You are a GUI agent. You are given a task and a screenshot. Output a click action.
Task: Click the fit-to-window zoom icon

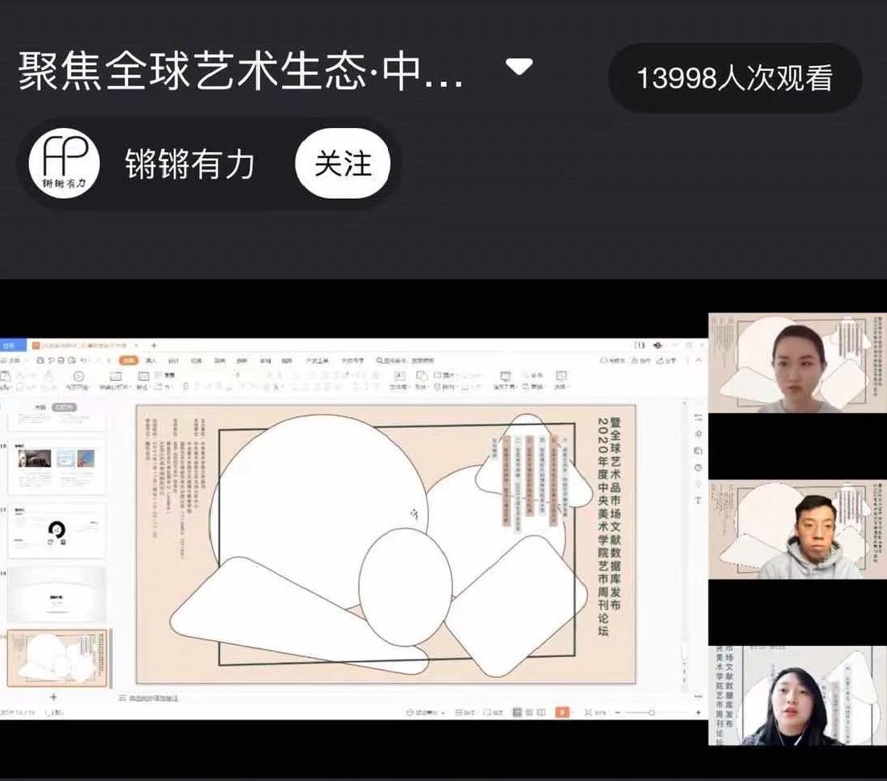(588, 713)
